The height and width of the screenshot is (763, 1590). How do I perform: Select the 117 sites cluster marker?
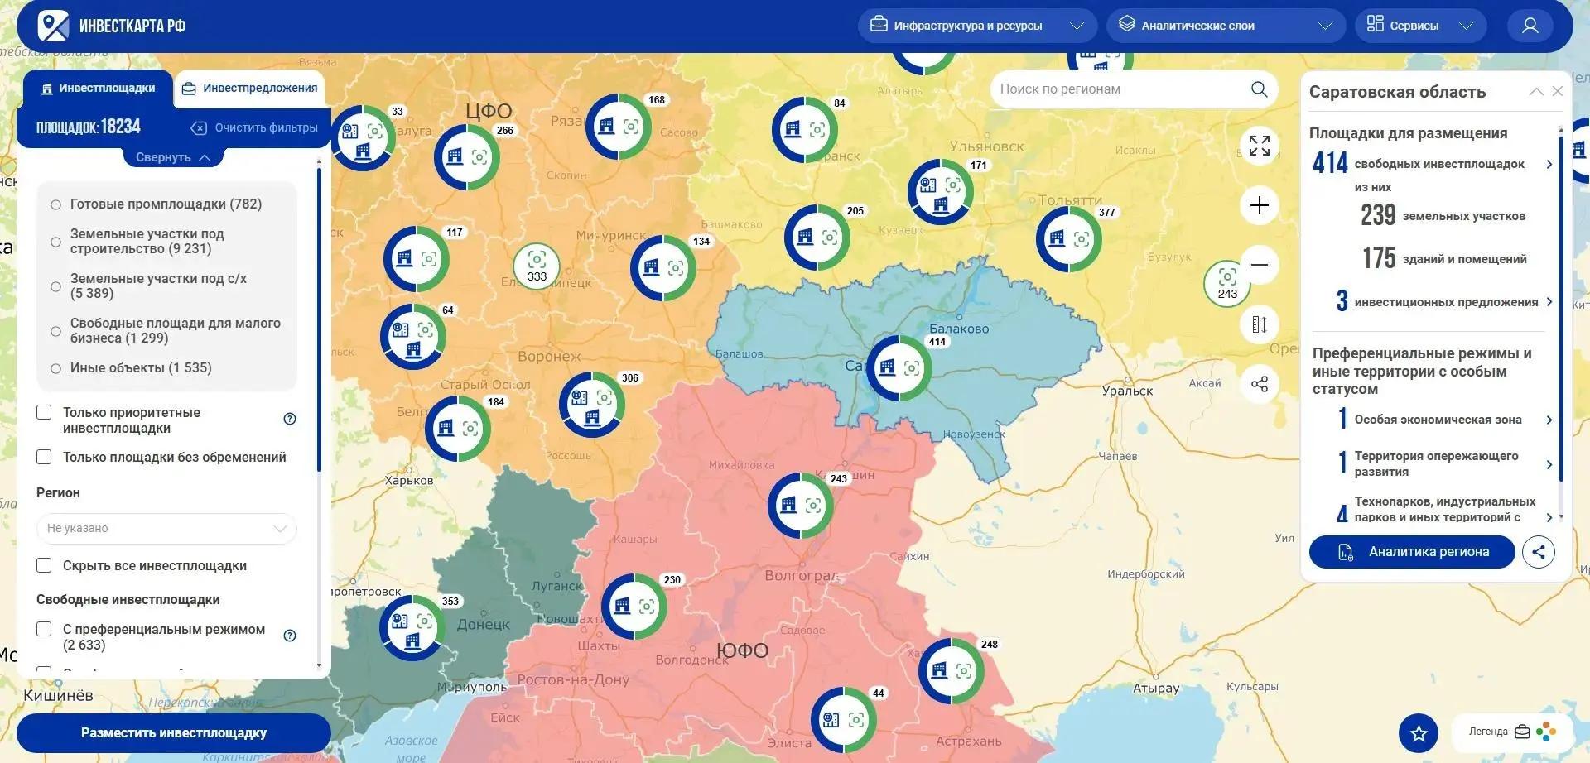pyautogui.click(x=417, y=258)
